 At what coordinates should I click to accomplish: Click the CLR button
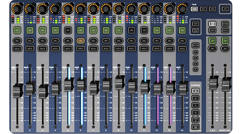tap(195, 24)
